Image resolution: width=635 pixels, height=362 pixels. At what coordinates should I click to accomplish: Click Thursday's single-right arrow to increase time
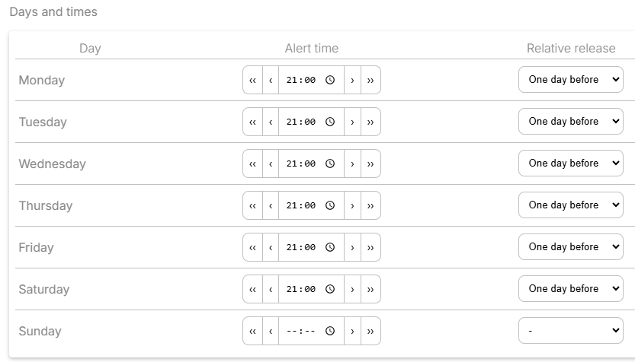point(352,205)
